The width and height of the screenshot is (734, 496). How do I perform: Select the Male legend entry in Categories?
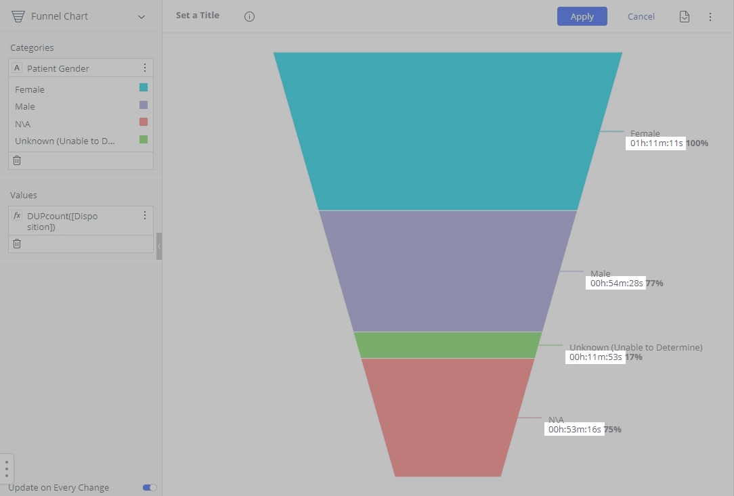click(x=25, y=107)
